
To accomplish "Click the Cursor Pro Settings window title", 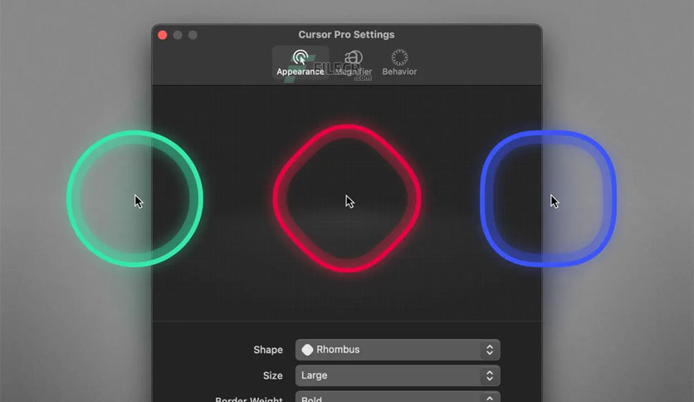I will tap(346, 35).
